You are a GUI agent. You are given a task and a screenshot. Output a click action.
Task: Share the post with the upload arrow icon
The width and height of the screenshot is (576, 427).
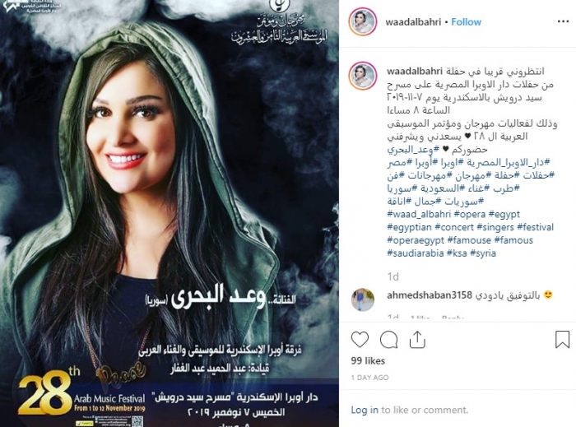click(417, 339)
